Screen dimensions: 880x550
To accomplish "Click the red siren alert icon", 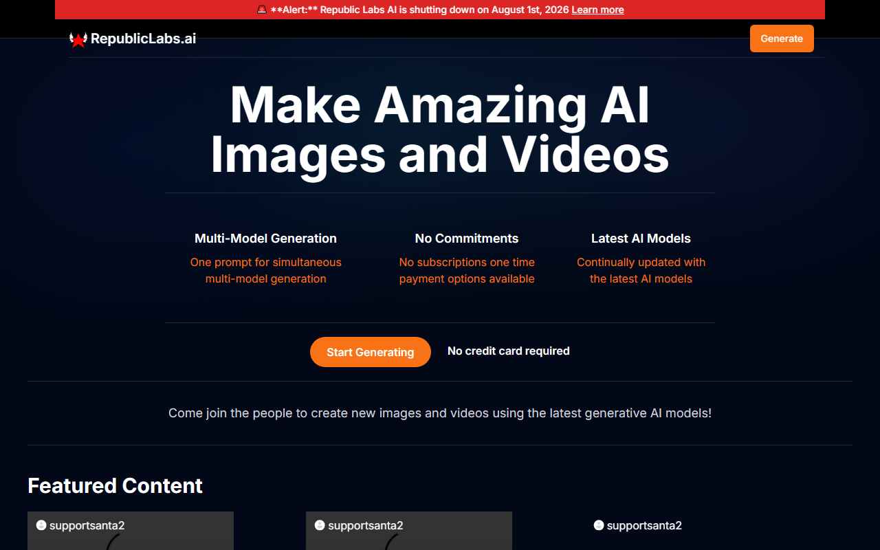I will (261, 10).
